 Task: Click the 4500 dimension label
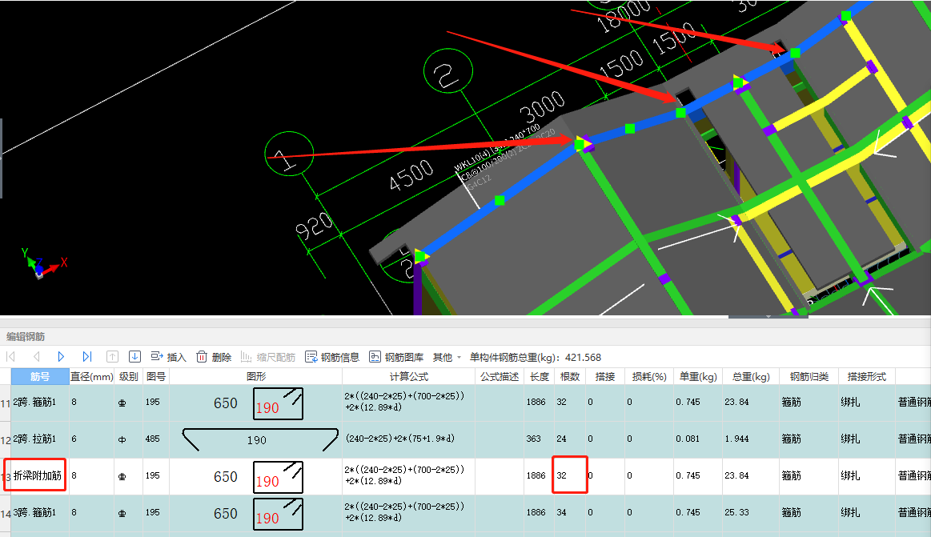411,175
